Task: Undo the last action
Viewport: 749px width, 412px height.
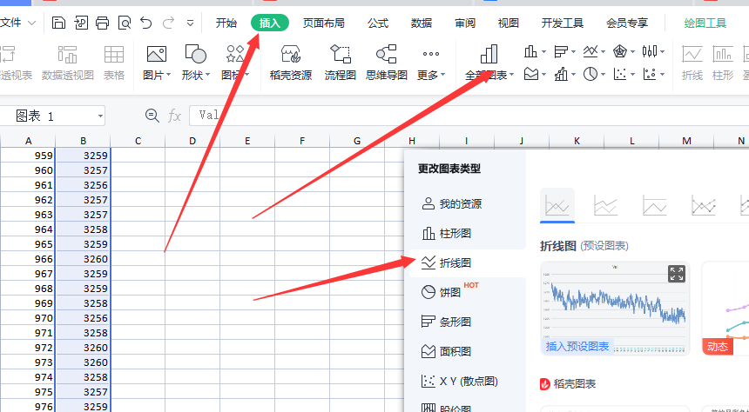Action: tap(146, 23)
